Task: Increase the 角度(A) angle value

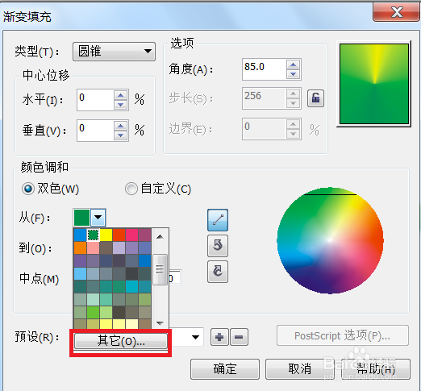Action: click(x=293, y=64)
